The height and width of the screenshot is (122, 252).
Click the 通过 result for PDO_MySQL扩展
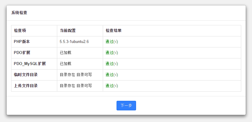pos(112,64)
